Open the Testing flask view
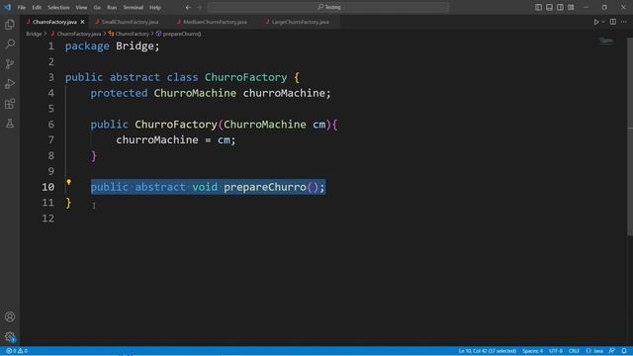Viewport: 633px width, 356px height. pos(10,124)
